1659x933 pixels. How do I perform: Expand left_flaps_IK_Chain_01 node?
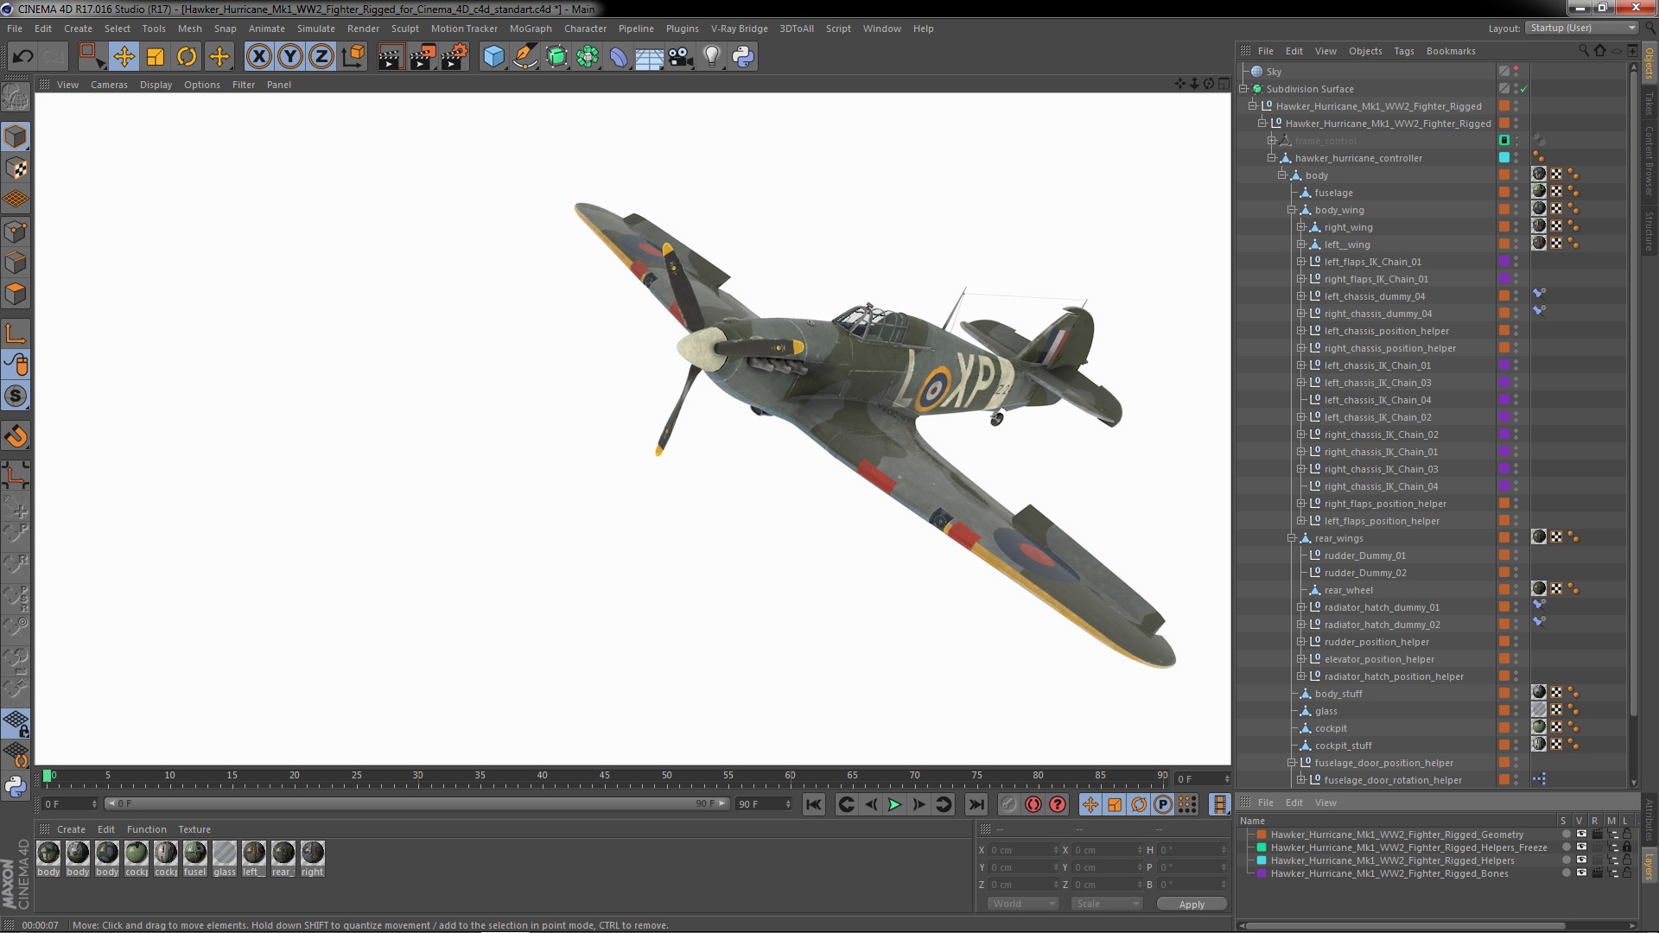coord(1301,262)
